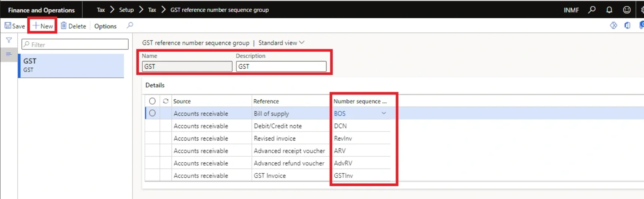The image size is (644, 199).
Task: Click into the Filter search box
Action: 75,44
